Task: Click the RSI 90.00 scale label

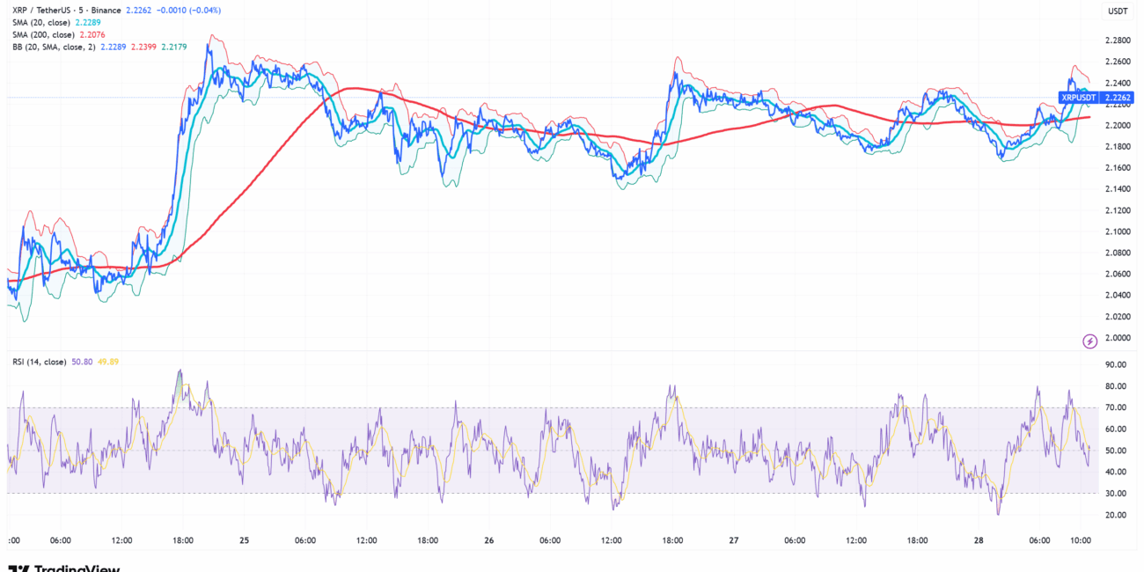Action: point(1118,364)
